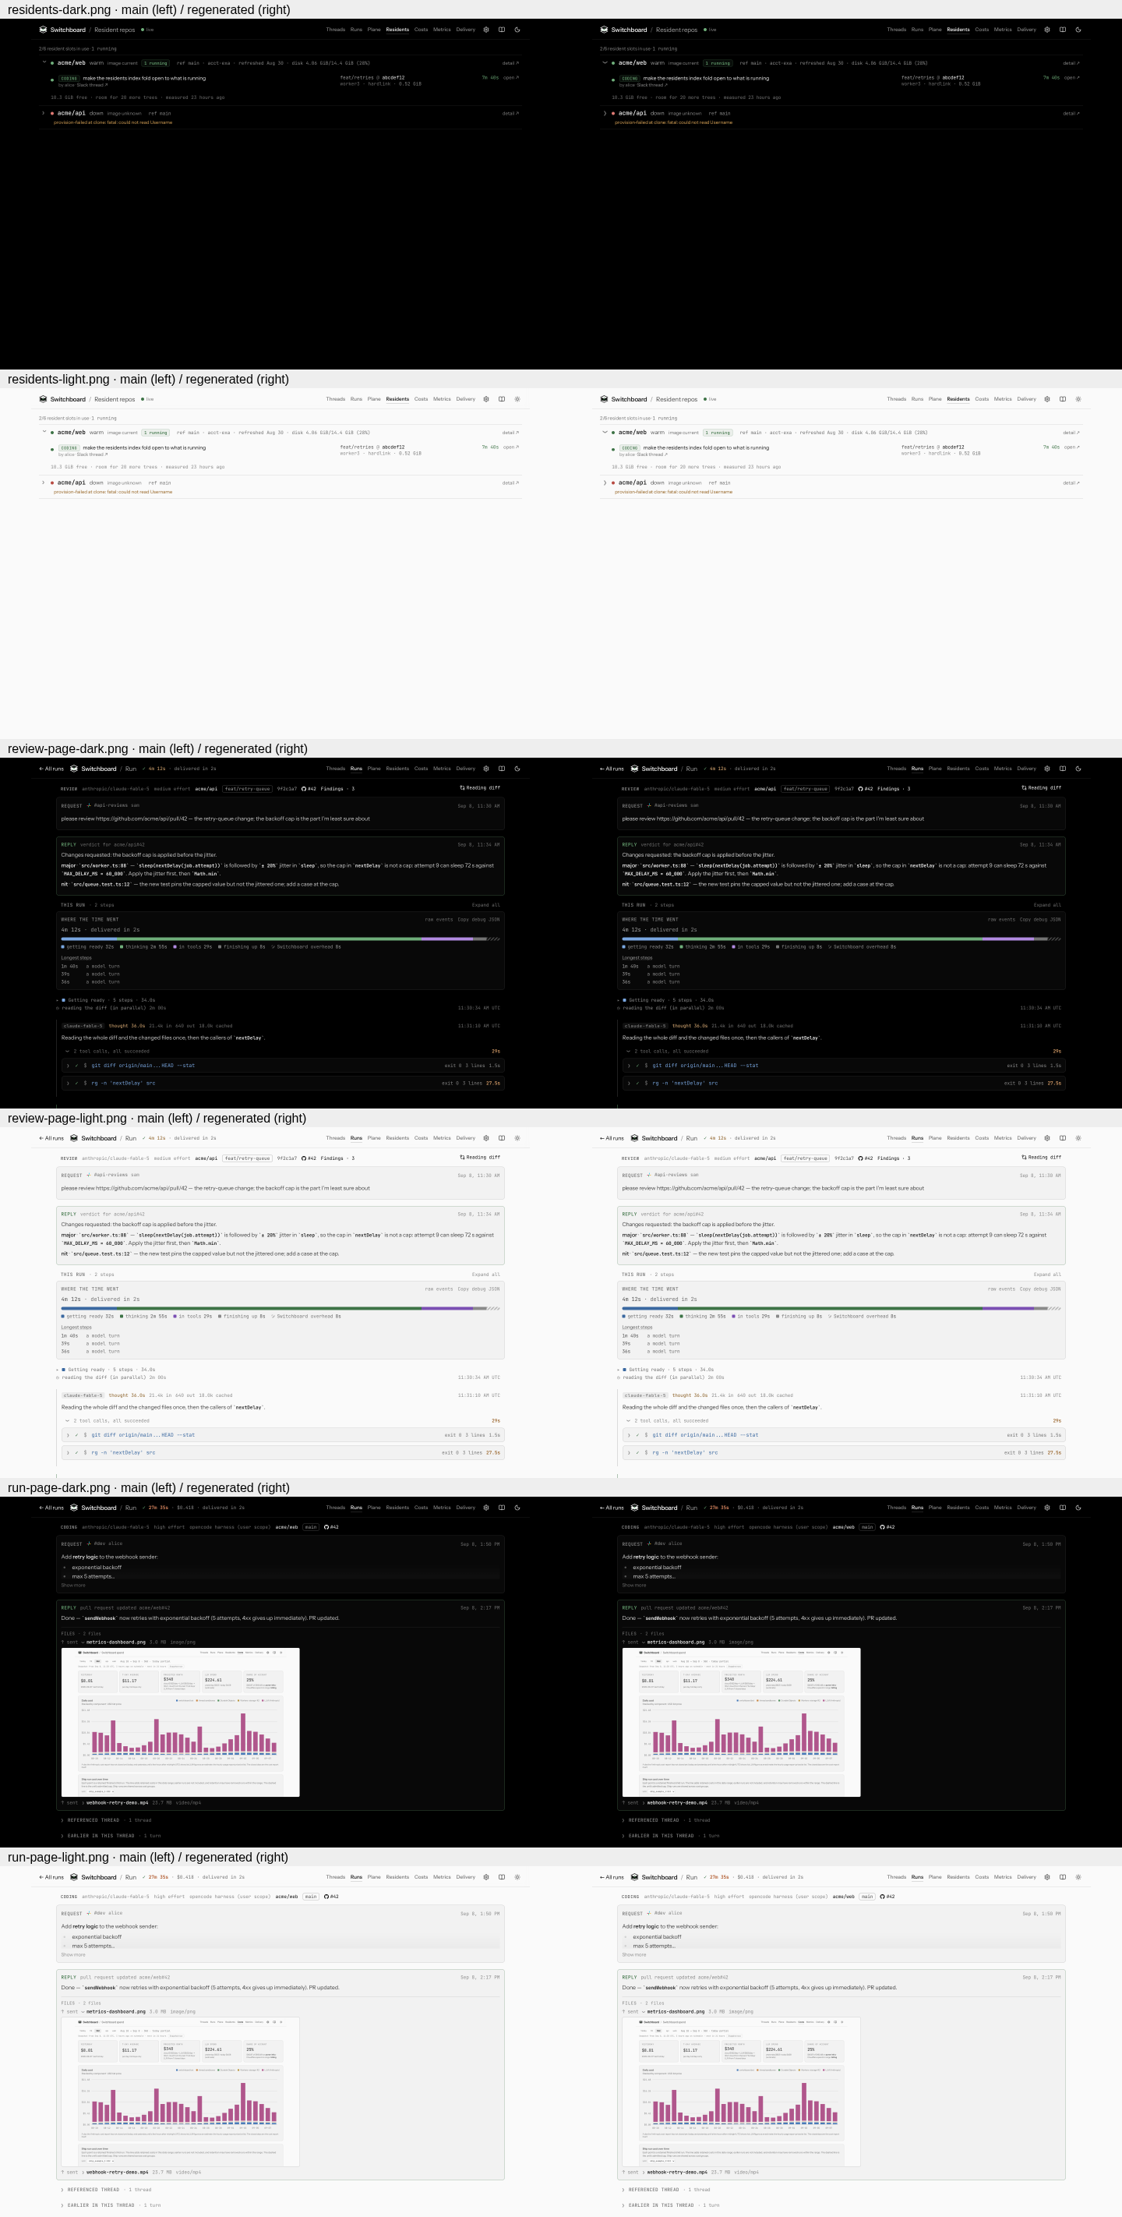Toggle the sun theme icon in run-page-light regenerated panel
This screenshot has height=2217, width=1122.
click(1078, 1877)
